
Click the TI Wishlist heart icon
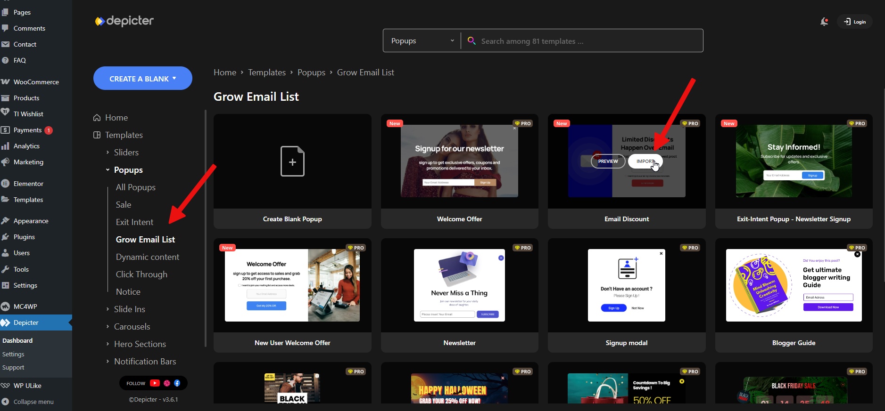click(5, 112)
